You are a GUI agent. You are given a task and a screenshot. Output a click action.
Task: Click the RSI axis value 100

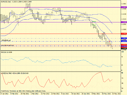click(x=122, y=52)
